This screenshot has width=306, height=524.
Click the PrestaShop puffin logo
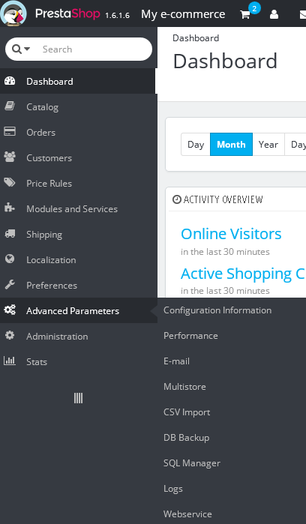13,13
